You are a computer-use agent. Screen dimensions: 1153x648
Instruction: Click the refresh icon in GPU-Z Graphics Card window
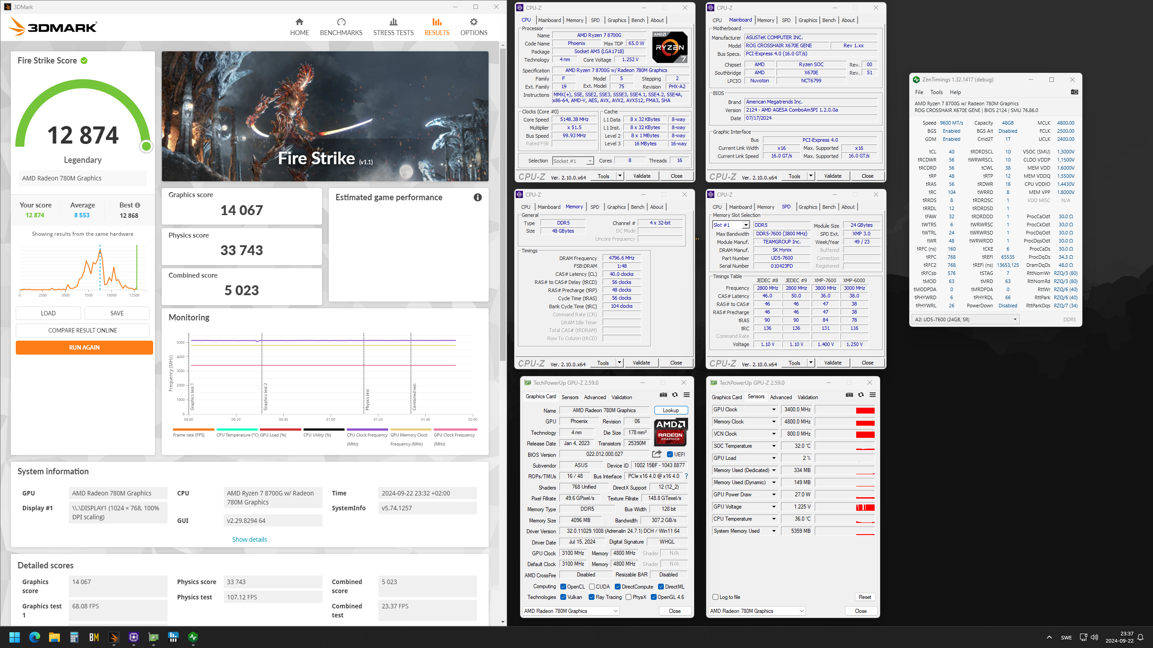pyautogui.click(x=675, y=395)
